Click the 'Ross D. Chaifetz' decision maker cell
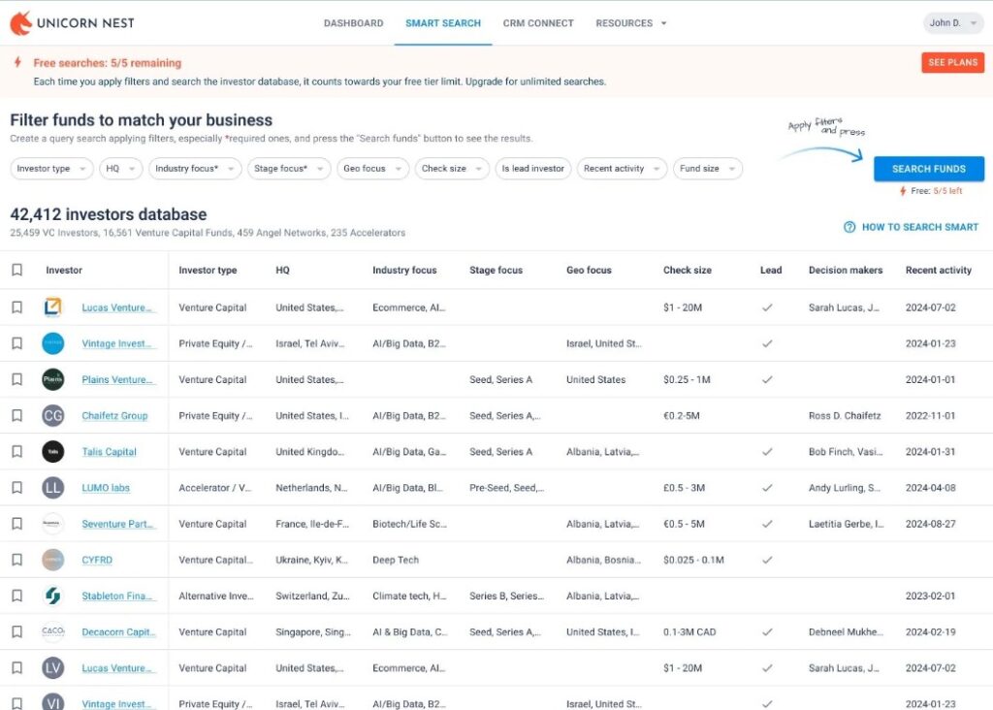 [845, 415]
